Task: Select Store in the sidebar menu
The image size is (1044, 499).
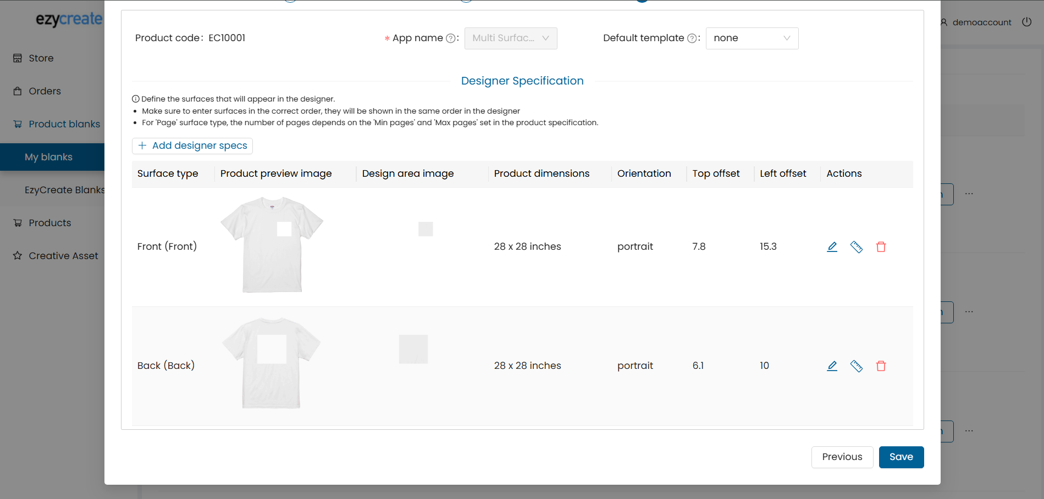Action: [41, 58]
